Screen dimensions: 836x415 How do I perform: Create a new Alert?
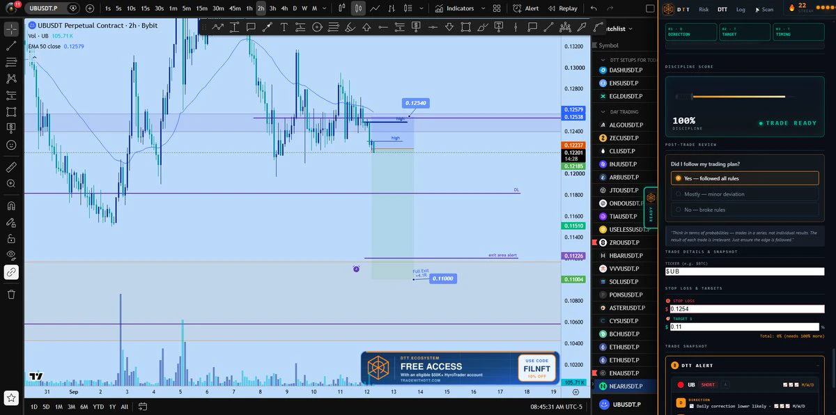click(526, 8)
